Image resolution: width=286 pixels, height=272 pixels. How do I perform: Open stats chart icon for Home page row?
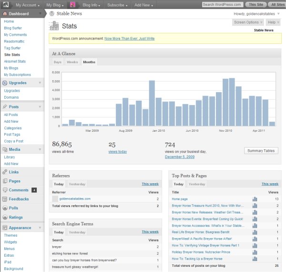(255, 199)
